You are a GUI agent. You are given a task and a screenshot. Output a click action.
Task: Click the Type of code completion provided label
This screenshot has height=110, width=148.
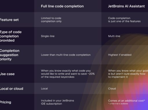pos(11,36)
